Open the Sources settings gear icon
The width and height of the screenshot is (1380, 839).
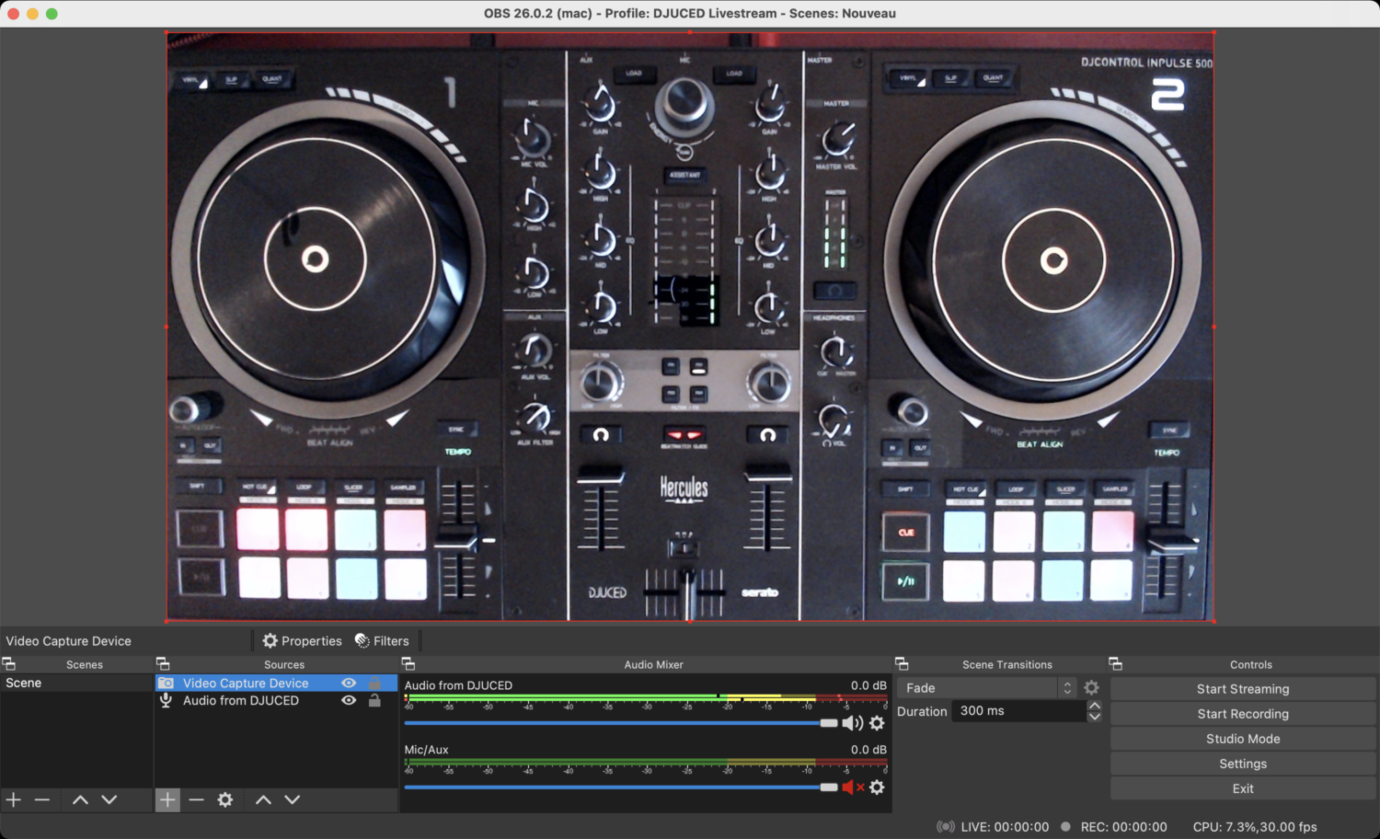(225, 799)
